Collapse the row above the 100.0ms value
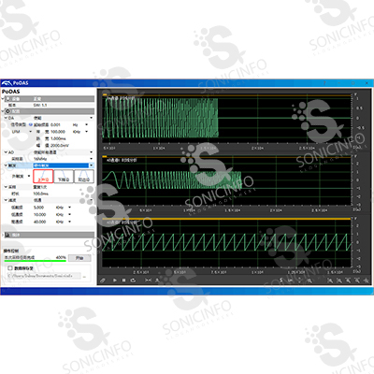This screenshot has width=374, height=374. pos(6,187)
